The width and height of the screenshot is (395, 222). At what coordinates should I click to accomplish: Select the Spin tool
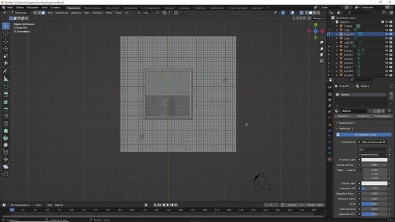tap(6, 138)
